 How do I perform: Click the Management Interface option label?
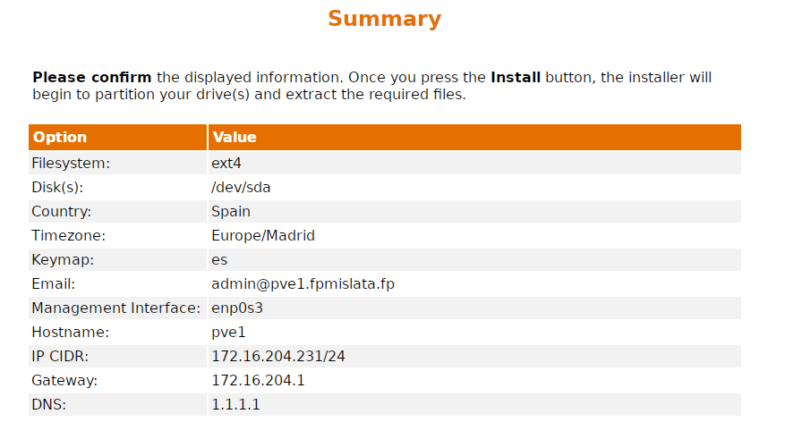tap(115, 308)
